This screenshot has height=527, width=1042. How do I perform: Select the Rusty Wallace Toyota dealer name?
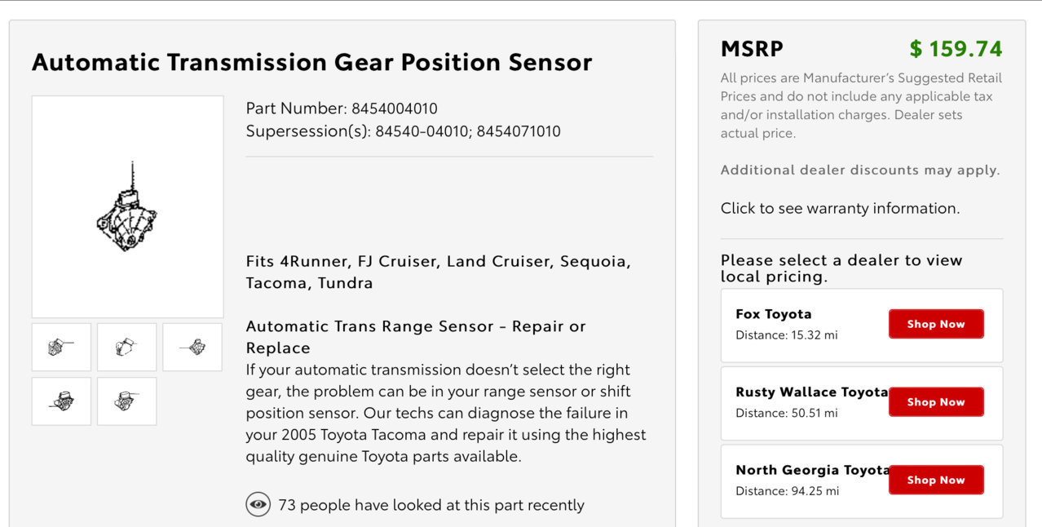click(x=811, y=392)
